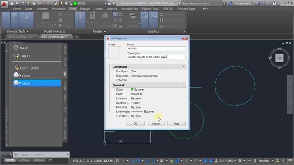The image size is (294, 165).
Task: Click the Description field in Tool Properties
Action: pos(156,57)
